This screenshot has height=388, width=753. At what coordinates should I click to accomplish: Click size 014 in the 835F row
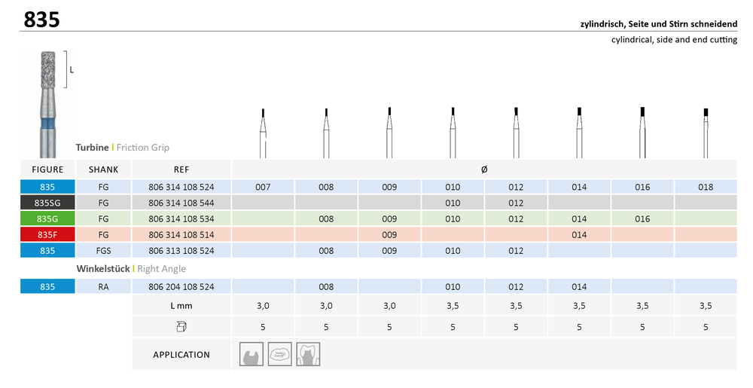click(579, 234)
